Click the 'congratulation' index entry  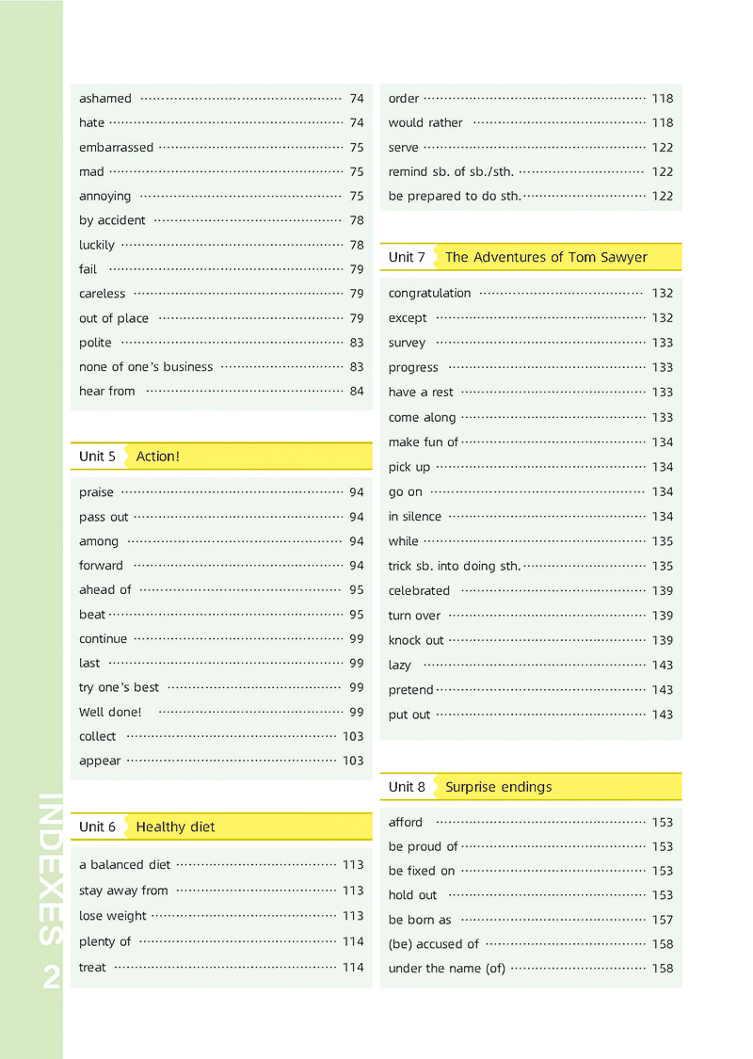(x=429, y=294)
